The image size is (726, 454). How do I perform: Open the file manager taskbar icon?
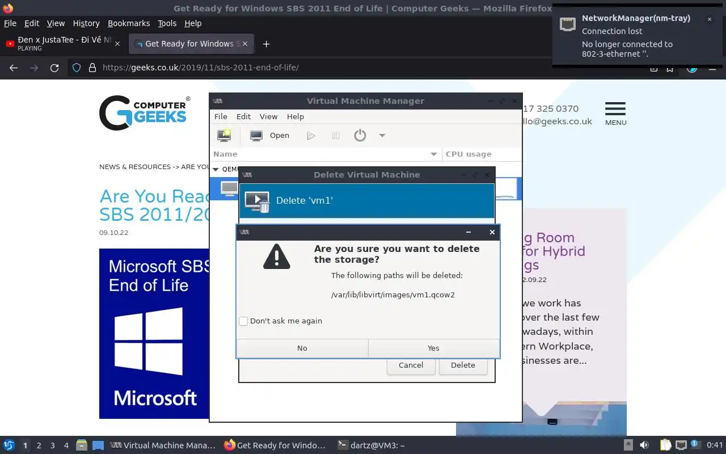tap(81, 445)
